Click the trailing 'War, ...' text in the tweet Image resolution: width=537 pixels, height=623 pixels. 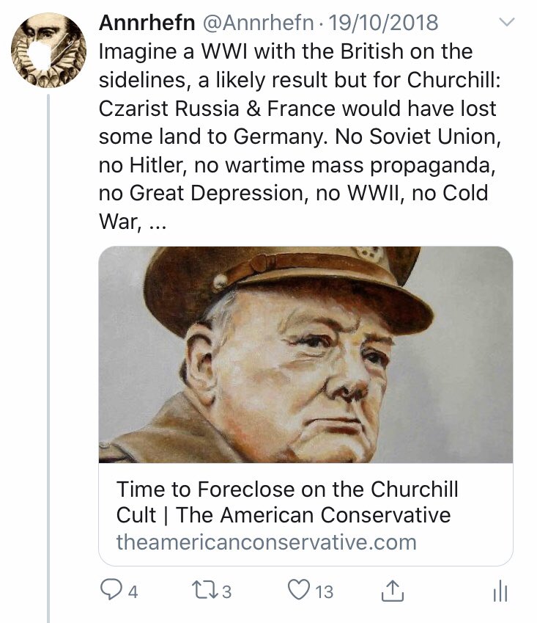(132, 224)
